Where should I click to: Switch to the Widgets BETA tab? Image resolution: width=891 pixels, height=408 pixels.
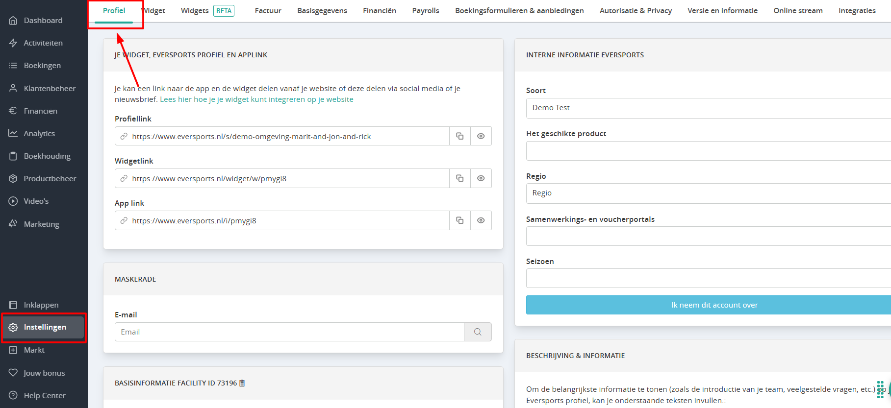click(207, 11)
